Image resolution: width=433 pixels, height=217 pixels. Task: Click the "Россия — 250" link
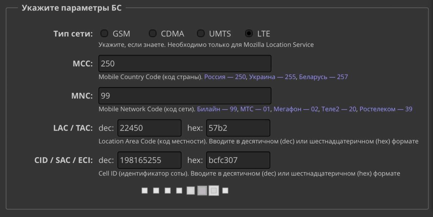pyautogui.click(x=225, y=77)
